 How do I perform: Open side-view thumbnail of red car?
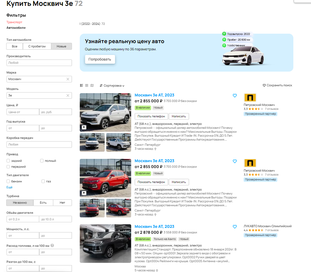(x=119, y=208)
